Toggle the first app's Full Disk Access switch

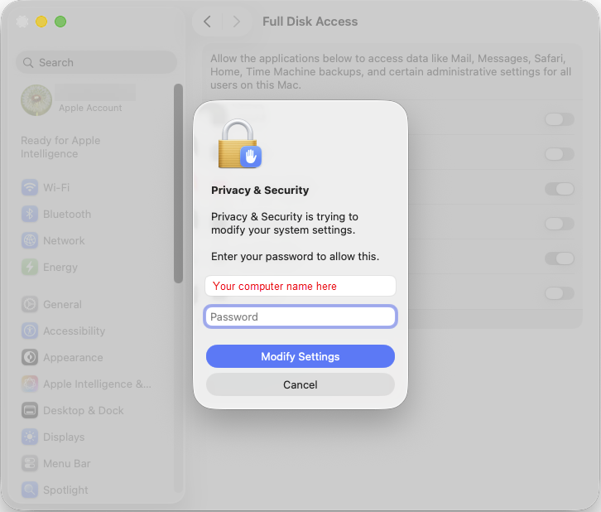pyautogui.click(x=560, y=119)
